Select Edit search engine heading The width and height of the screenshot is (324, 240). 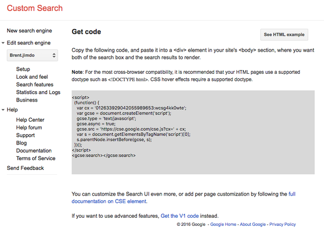29,43
